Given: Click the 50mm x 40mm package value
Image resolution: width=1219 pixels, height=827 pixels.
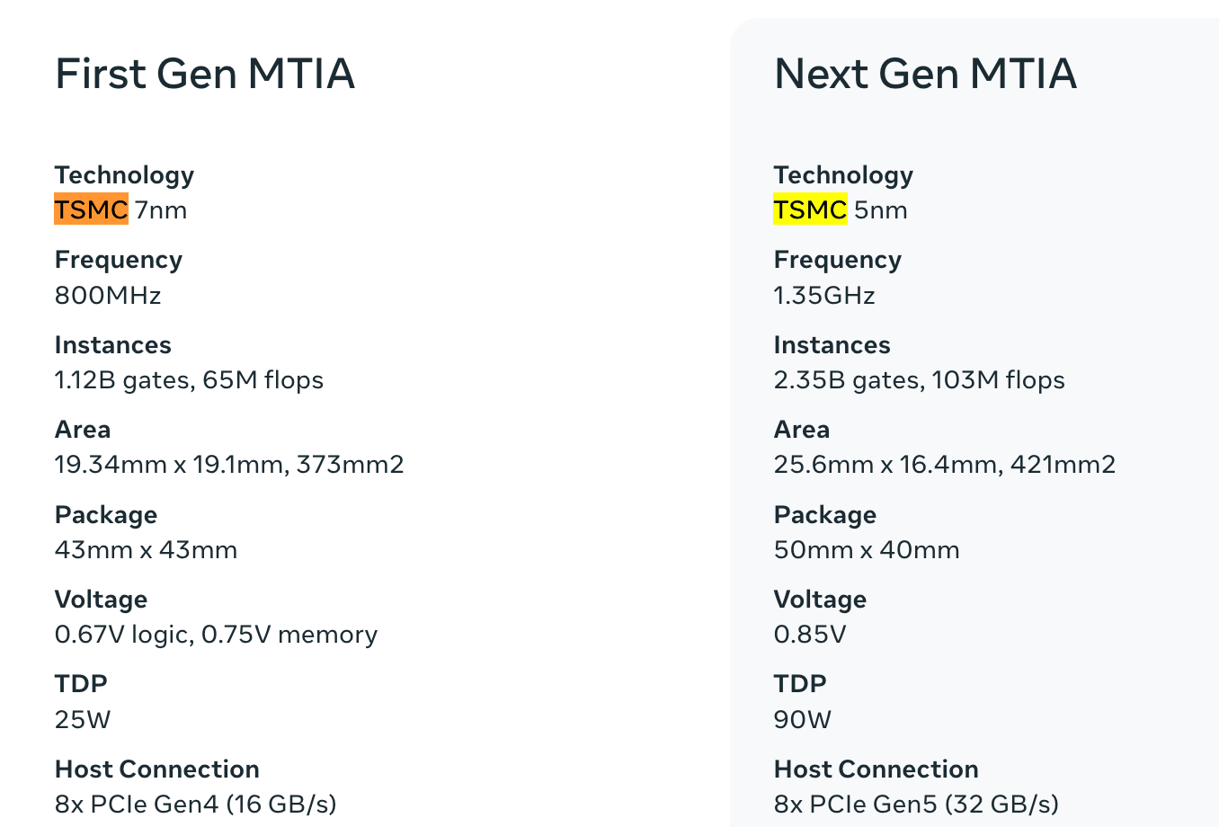Looking at the screenshot, I should pos(867,550).
